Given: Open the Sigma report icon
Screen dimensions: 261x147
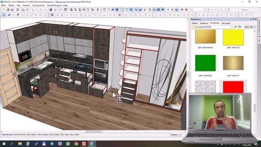Looking at the screenshot, I should point(98,10).
